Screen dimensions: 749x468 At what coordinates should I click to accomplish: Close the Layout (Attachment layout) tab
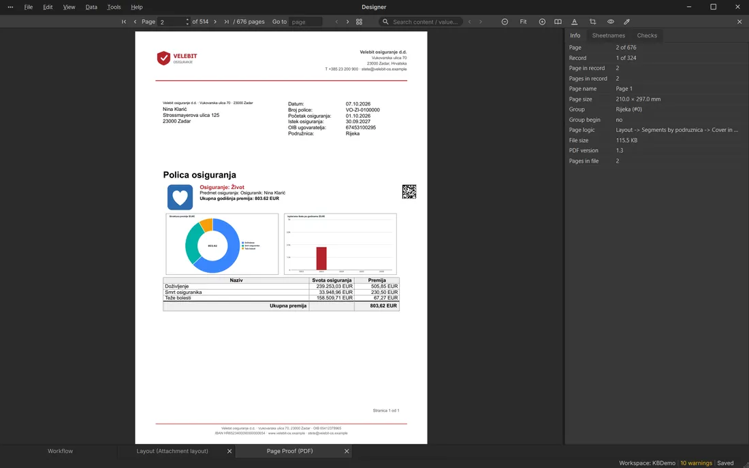pyautogui.click(x=229, y=451)
